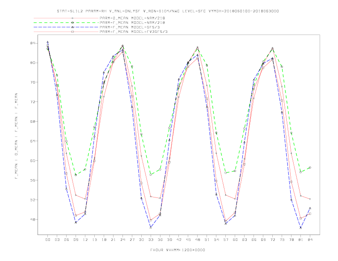Click the x-axis title FHOUR VHHMM=1200>0000

pyautogui.click(x=178, y=250)
